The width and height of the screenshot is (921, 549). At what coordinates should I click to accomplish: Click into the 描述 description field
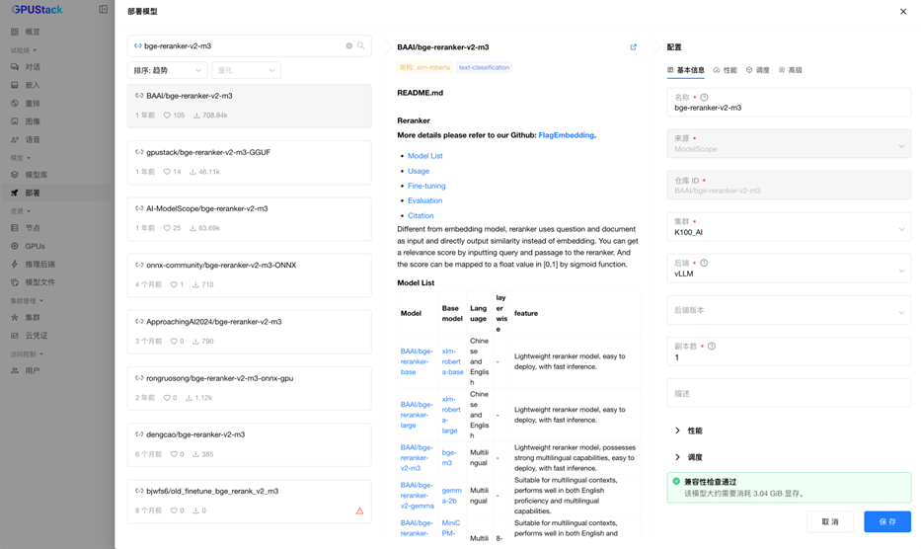tap(789, 393)
